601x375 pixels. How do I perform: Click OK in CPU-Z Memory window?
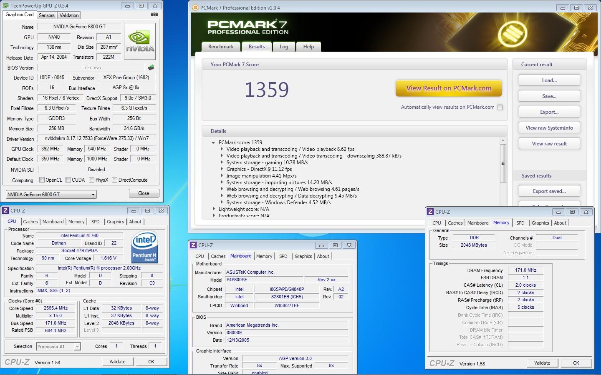coord(576,363)
